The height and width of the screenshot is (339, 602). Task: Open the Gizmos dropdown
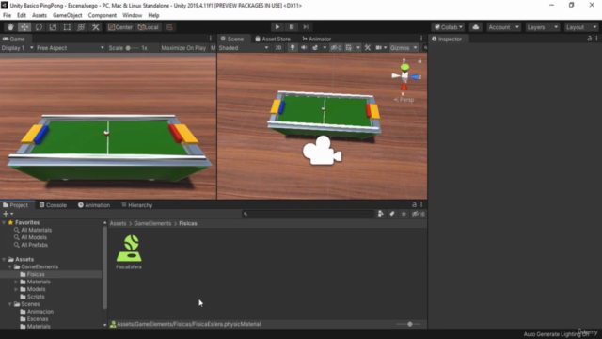click(x=404, y=48)
